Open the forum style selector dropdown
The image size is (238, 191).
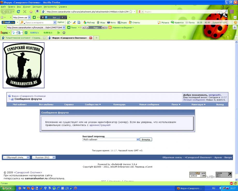[16, 157]
